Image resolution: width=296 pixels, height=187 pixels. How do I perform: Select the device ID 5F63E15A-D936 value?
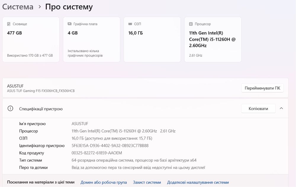(x=110, y=146)
